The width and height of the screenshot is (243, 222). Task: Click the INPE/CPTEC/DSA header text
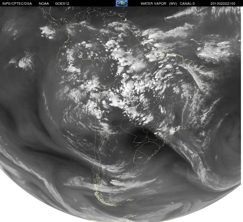(x=17, y=4)
